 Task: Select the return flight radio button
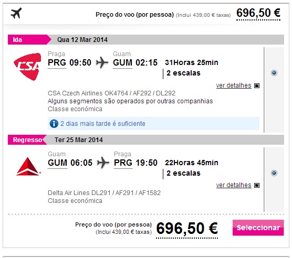click(x=274, y=173)
